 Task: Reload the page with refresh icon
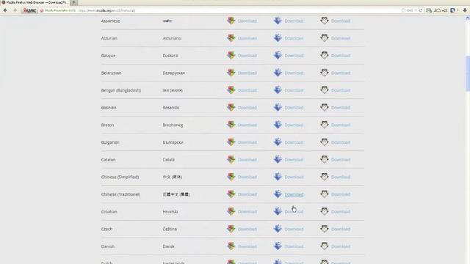421,10
